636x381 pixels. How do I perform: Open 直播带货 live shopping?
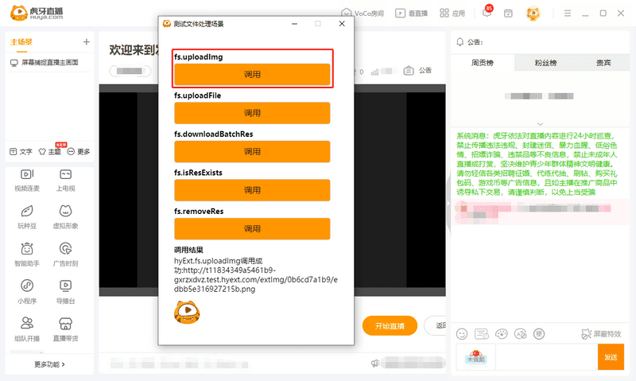click(65, 329)
